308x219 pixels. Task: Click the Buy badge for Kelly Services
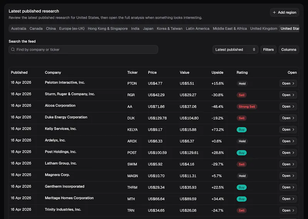pos(242,130)
